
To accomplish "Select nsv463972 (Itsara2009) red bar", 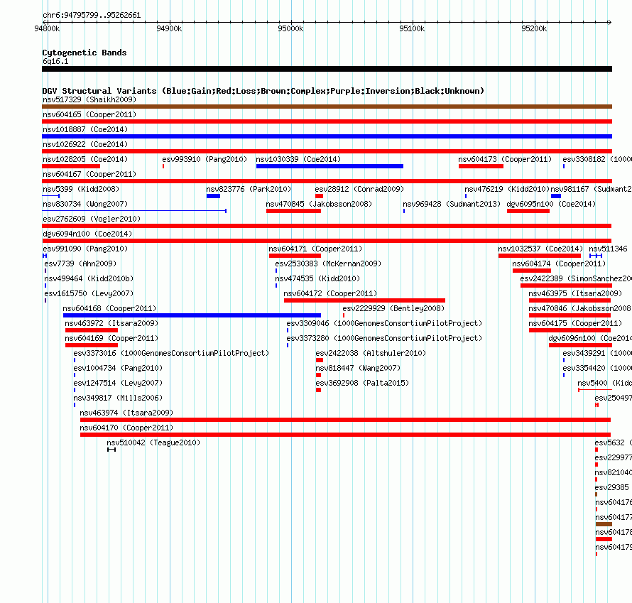I will coord(92,330).
